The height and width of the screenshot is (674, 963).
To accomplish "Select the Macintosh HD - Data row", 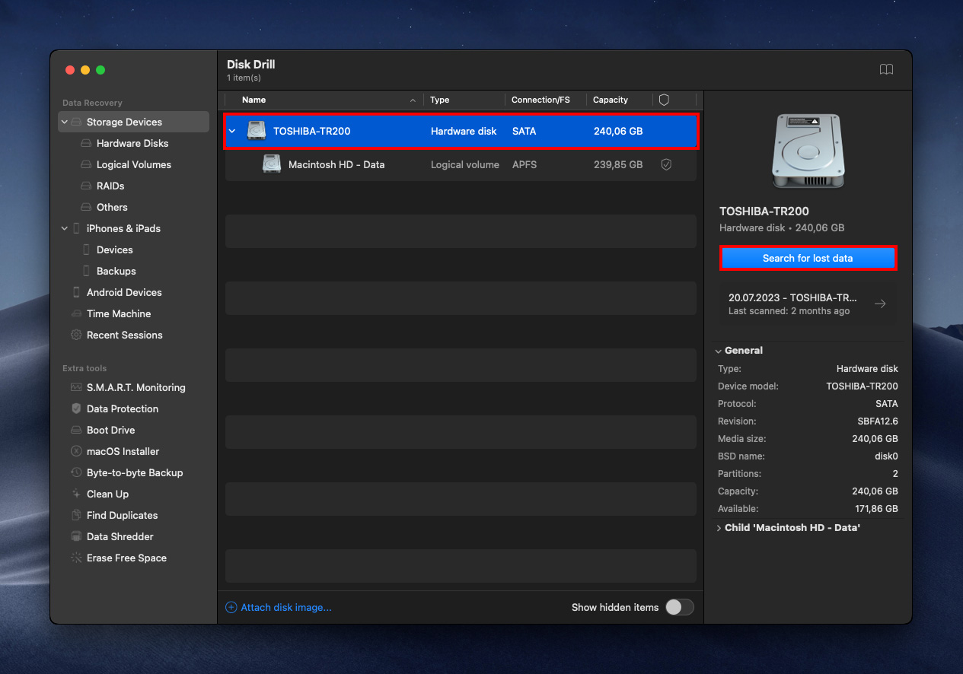I will click(x=461, y=164).
